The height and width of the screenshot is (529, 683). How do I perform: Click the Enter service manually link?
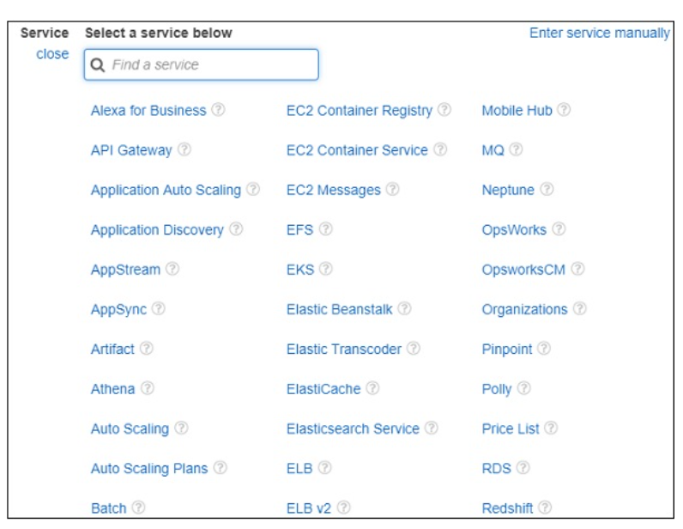[x=599, y=33]
